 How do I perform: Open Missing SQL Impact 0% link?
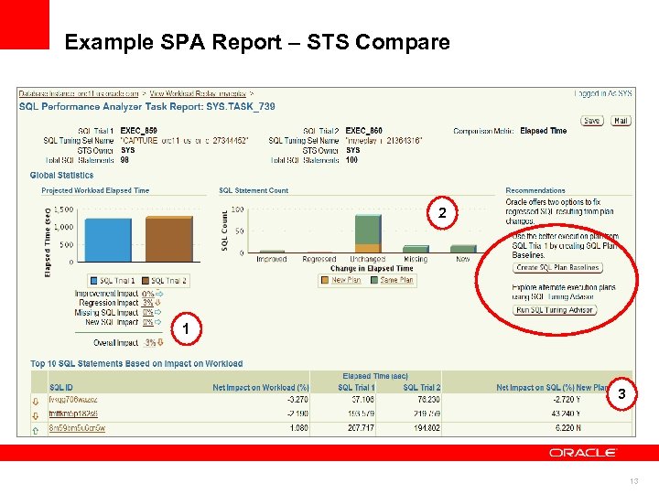[x=147, y=313]
